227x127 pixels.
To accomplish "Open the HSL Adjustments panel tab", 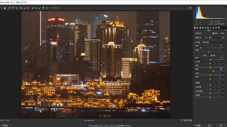I will click(203, 28).
